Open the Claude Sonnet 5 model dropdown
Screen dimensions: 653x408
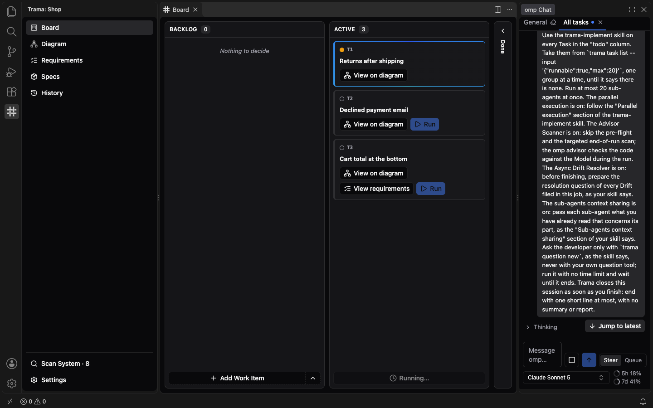566,378
